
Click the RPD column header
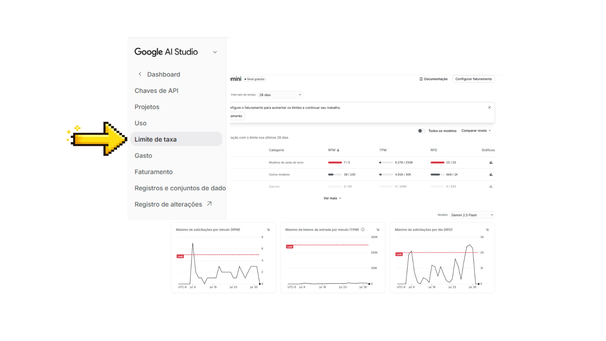click(x=434, y=150)
